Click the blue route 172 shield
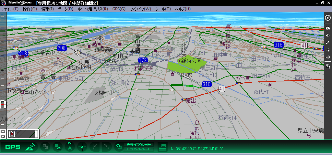 143,60
